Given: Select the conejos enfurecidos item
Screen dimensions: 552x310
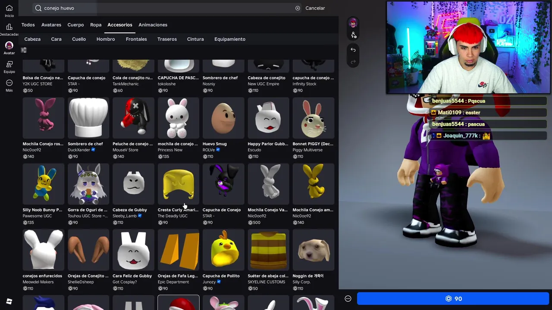Looking at the screenshot, I should [x=44, y=250].
